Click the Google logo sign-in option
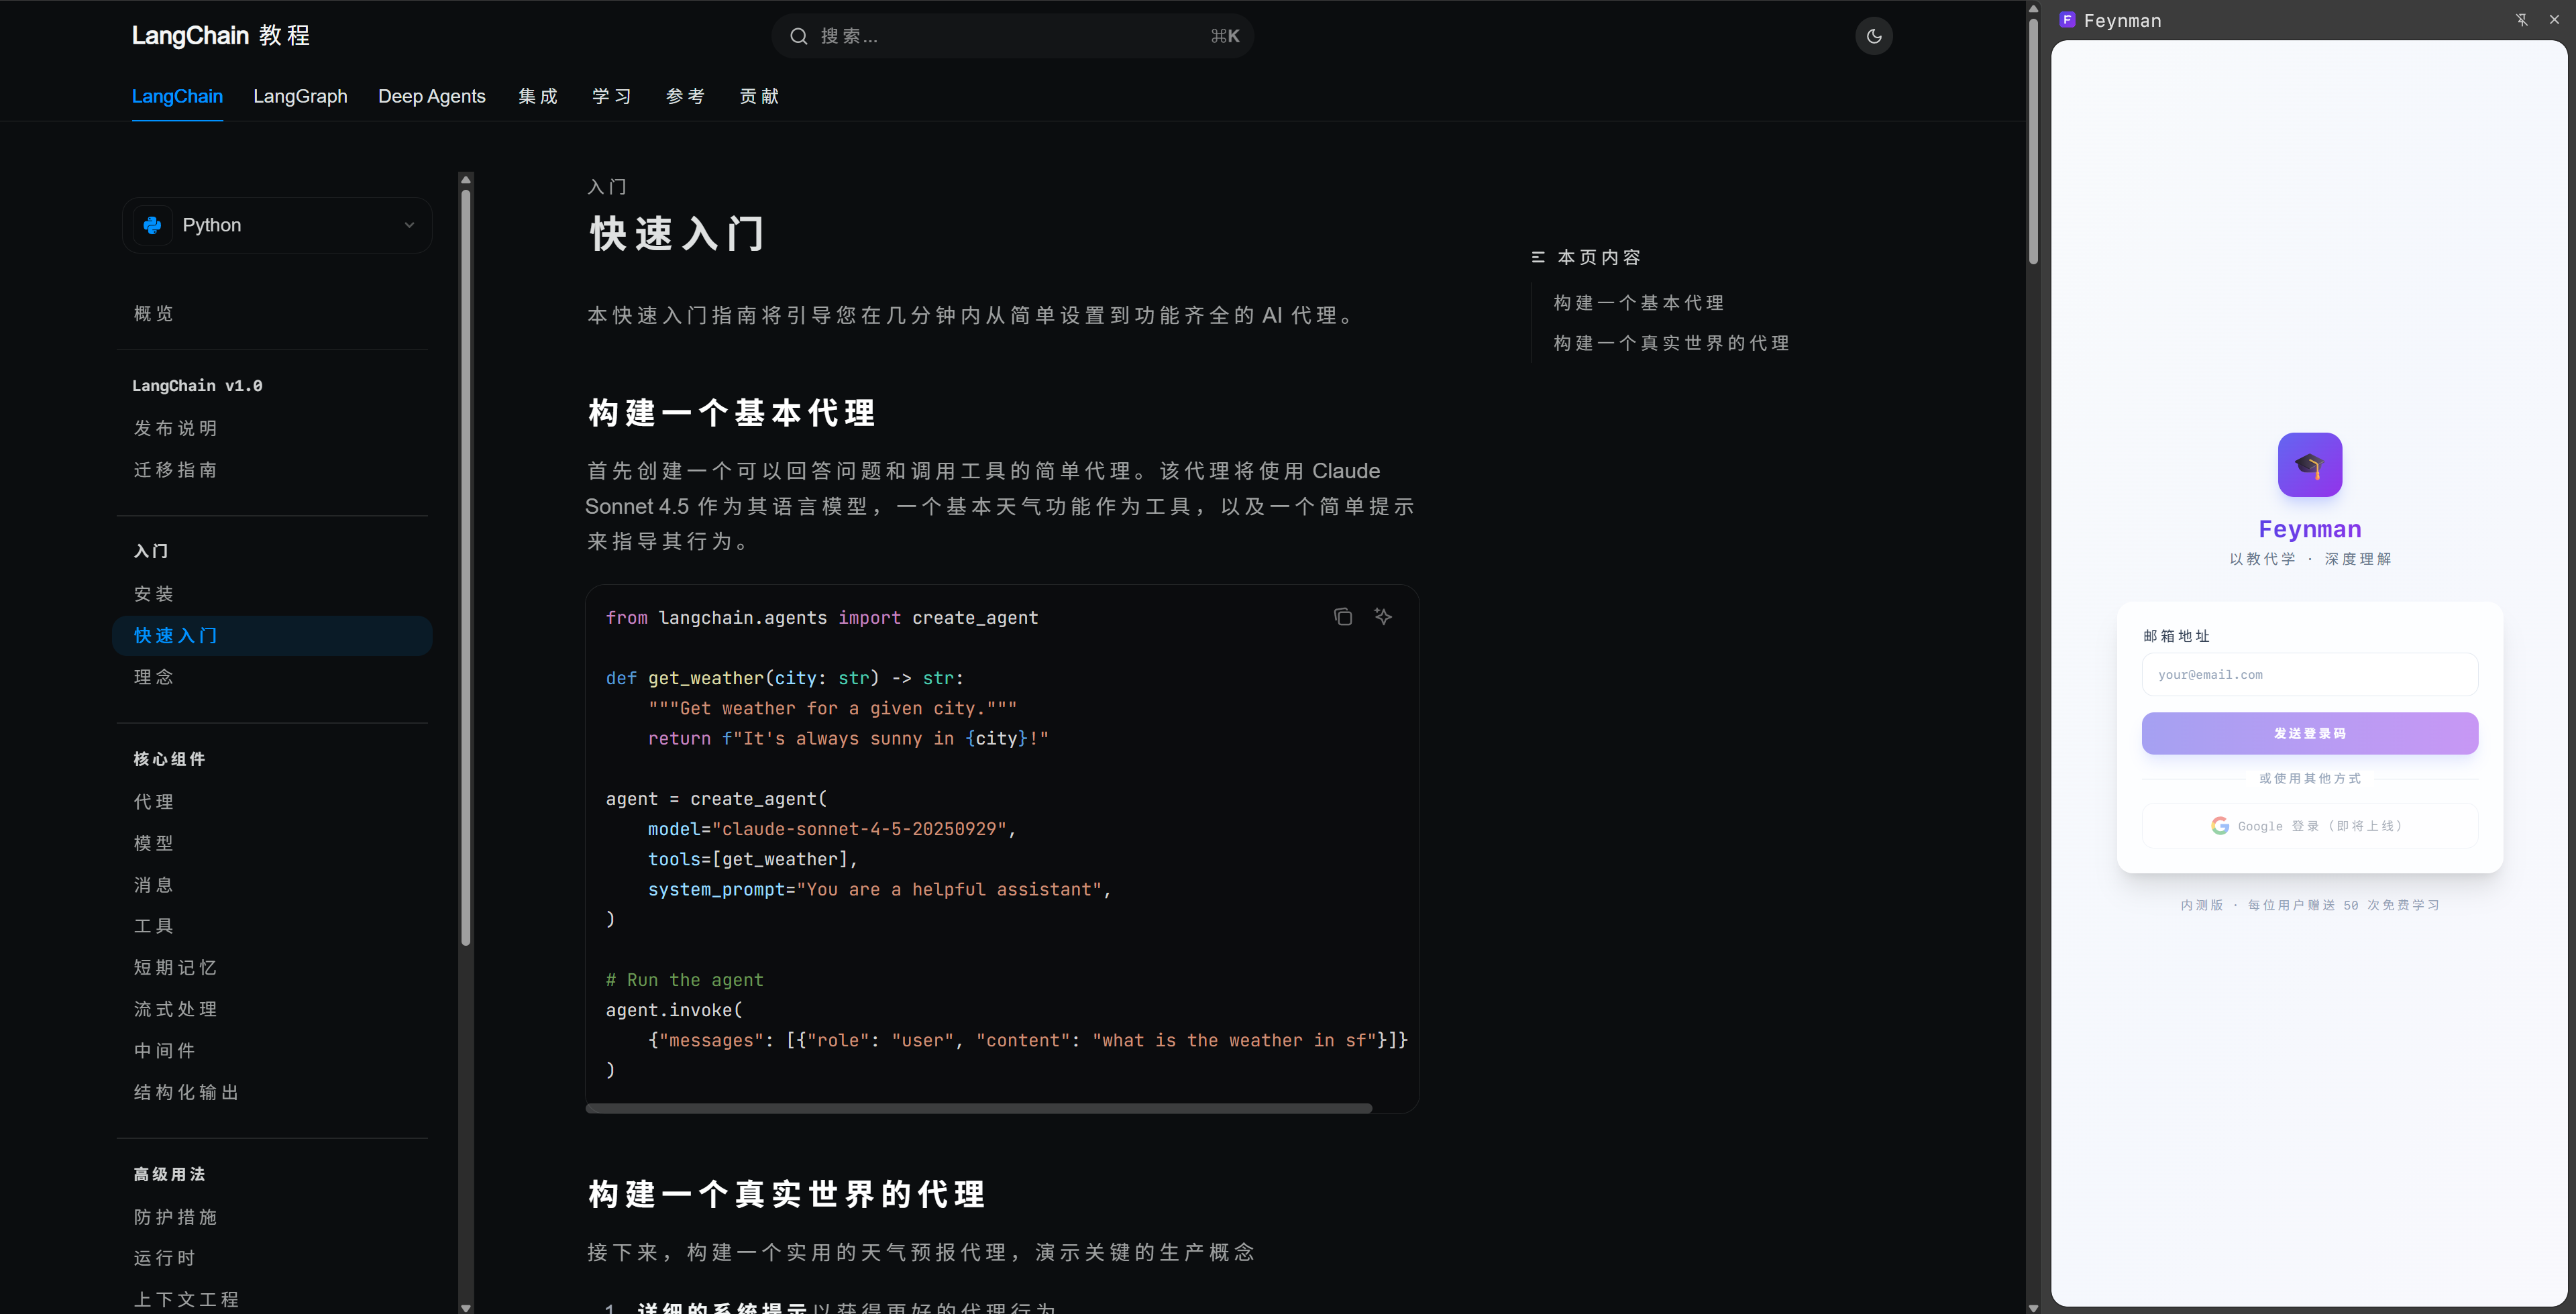Viewport: 2576px width, 1314px height. point(2219,826)
